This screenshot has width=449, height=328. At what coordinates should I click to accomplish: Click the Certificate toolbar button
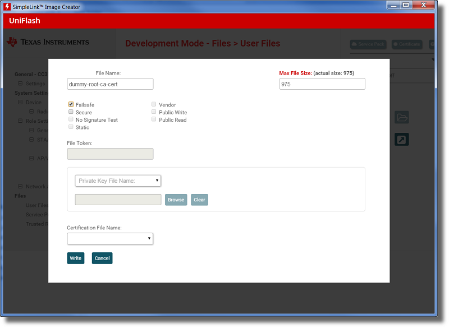point(407,44)
